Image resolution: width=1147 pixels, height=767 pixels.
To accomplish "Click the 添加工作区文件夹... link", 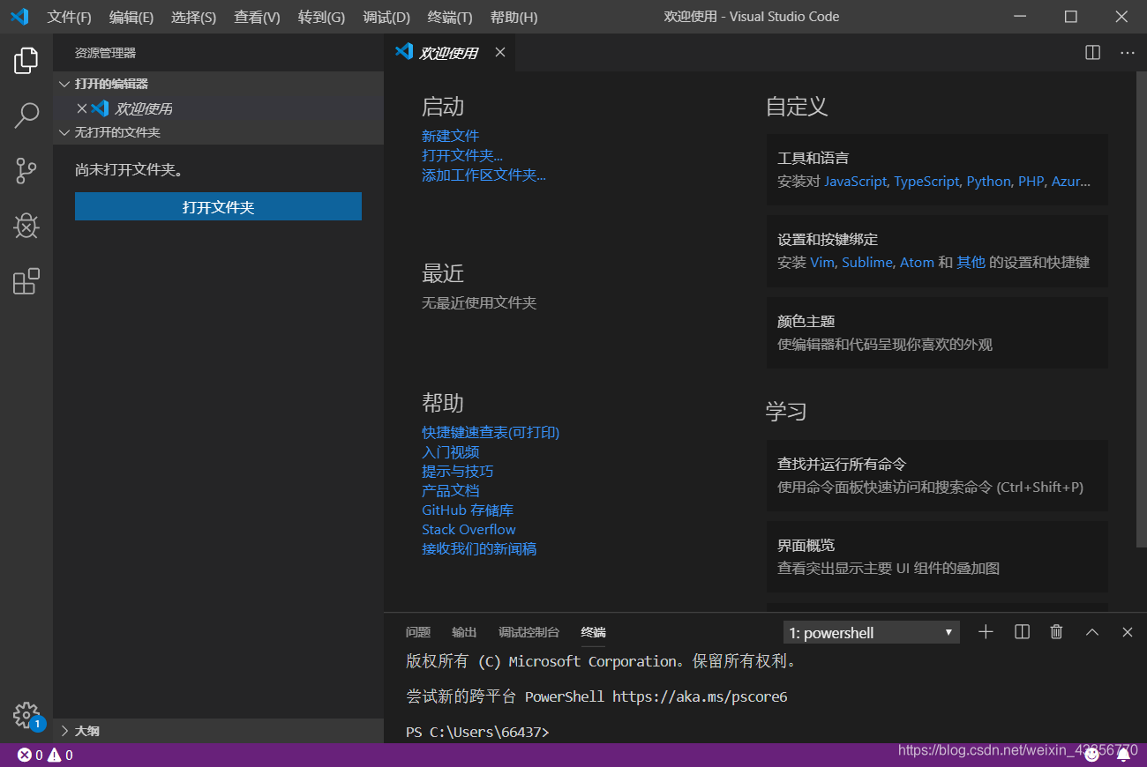I will point(484,175).
